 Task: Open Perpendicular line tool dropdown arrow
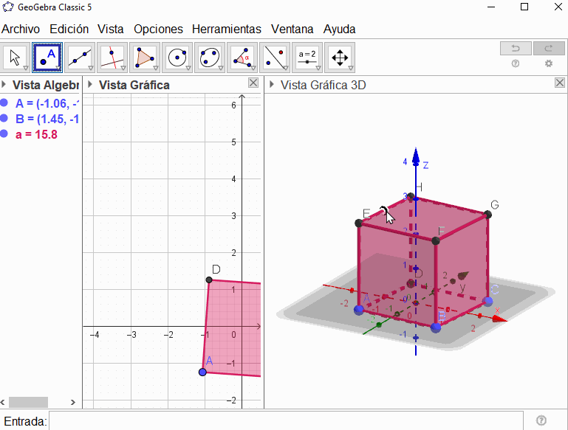coord(123,68)
